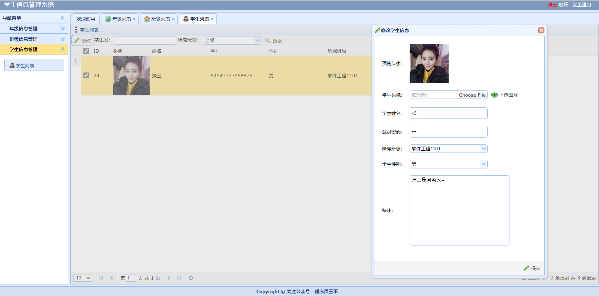Click the 学生列表 person icon in sidebar
The width and height of the screenshot is (599, 296).
(12, 65)
